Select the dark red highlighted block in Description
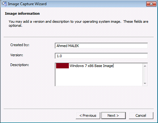This screenshot has width=158, height=123. click(62, 66)
